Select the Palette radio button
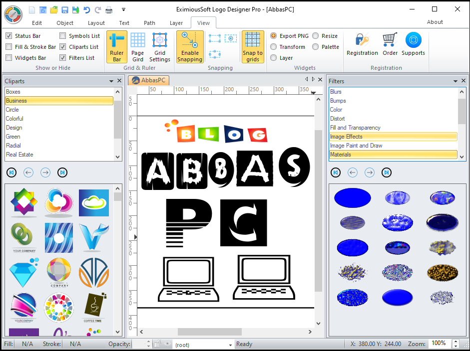This screenshot has height=351, width=470. click(x=315, y=47)
